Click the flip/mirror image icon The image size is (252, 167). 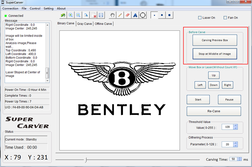click(86, 15)
